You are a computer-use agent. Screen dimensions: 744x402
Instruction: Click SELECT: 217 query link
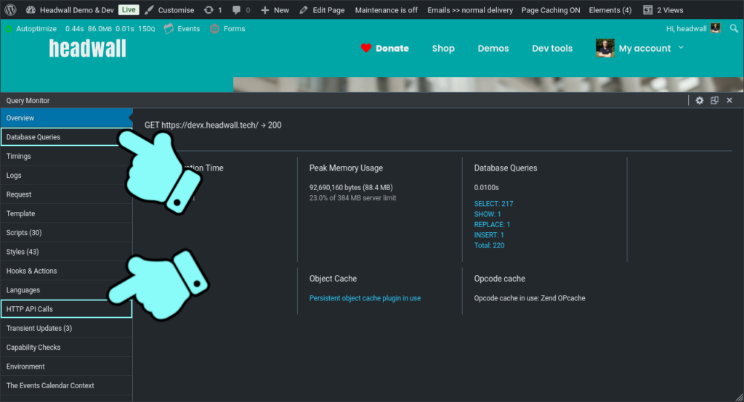493,204
